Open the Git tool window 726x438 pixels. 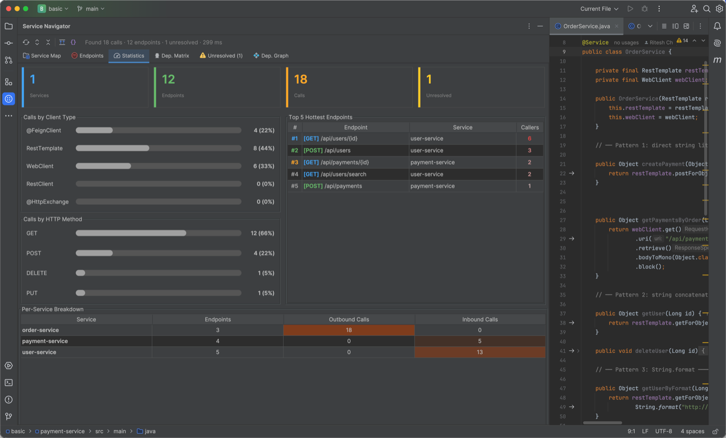coord(9,416)
